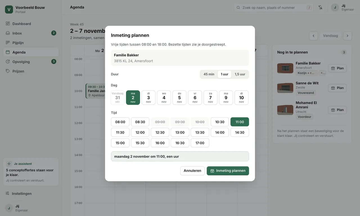The height and width of the screenshot is (216, 360).
Task: Confirm with the Inmeting plannen button
Action: [228, 171]
